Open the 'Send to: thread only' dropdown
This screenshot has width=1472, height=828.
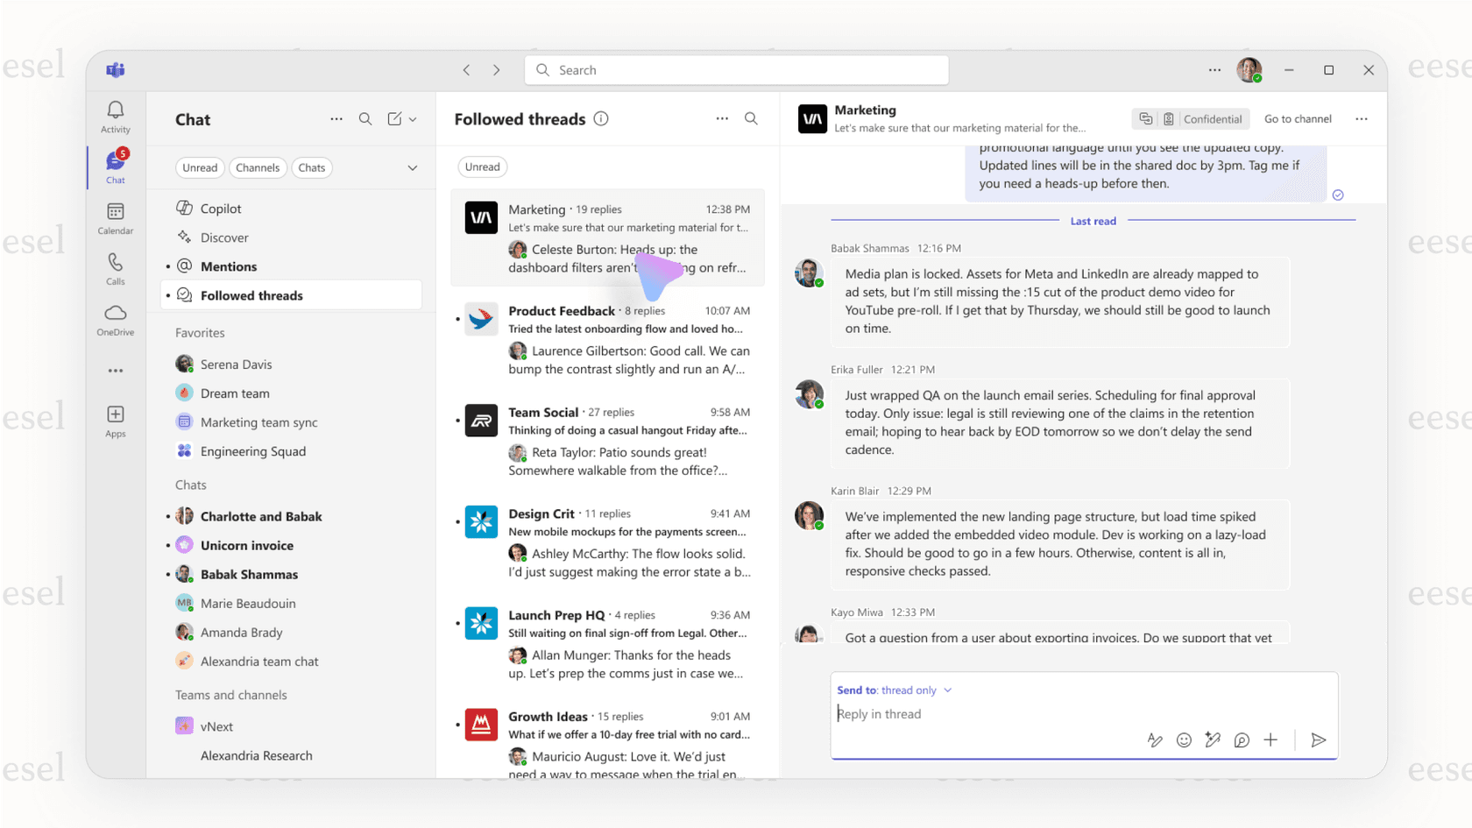click(x=895, y=690)
